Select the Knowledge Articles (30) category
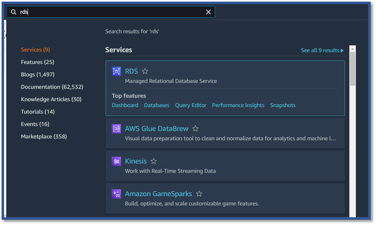 point(51,99)
